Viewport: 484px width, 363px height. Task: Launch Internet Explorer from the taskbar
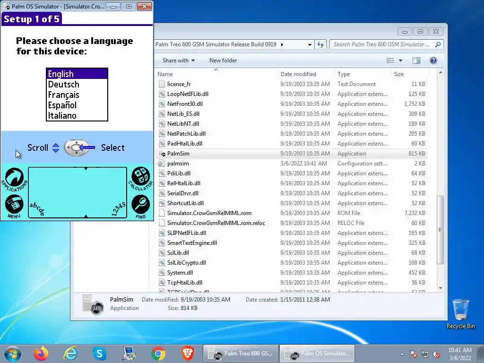[x=70, y=354]
